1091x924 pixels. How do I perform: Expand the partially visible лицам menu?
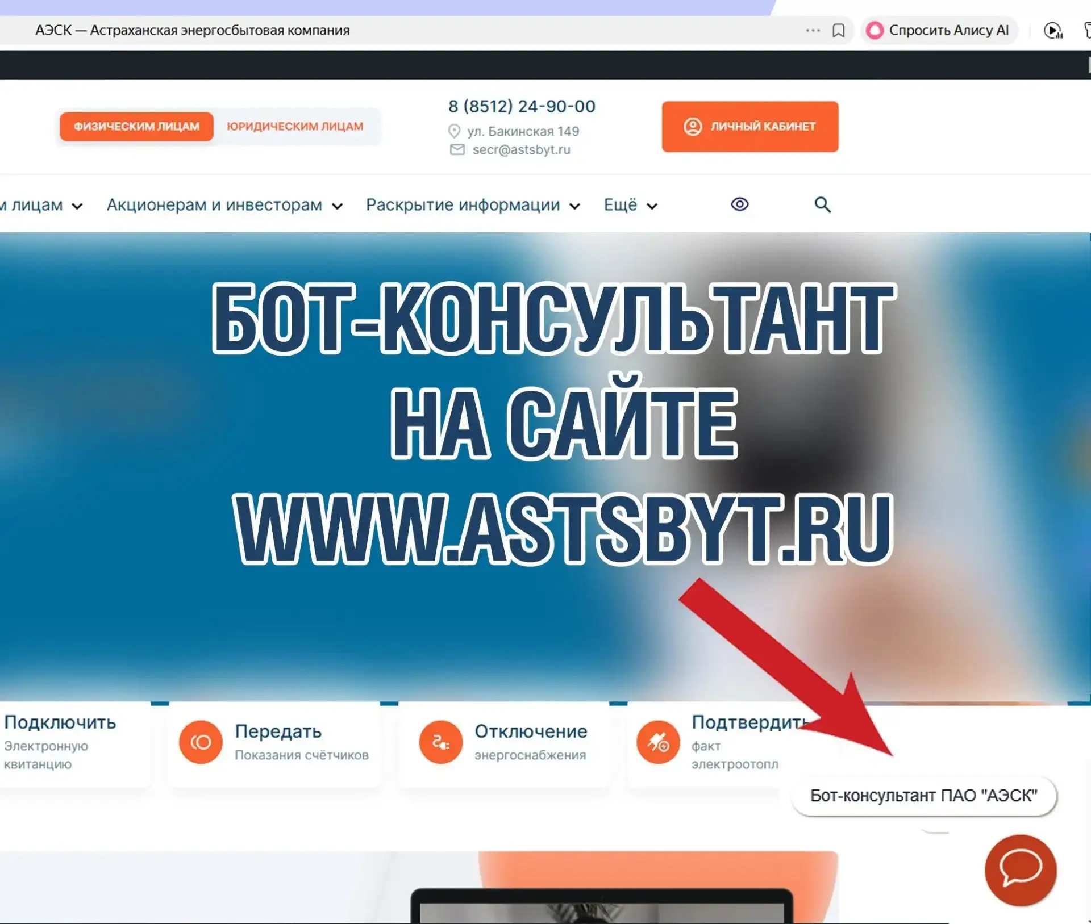pos(41,205)
